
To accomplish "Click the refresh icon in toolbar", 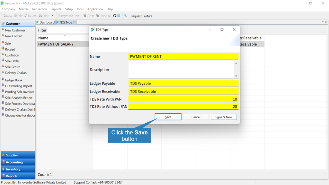I will pyautogui.click(x=115, y=16).
